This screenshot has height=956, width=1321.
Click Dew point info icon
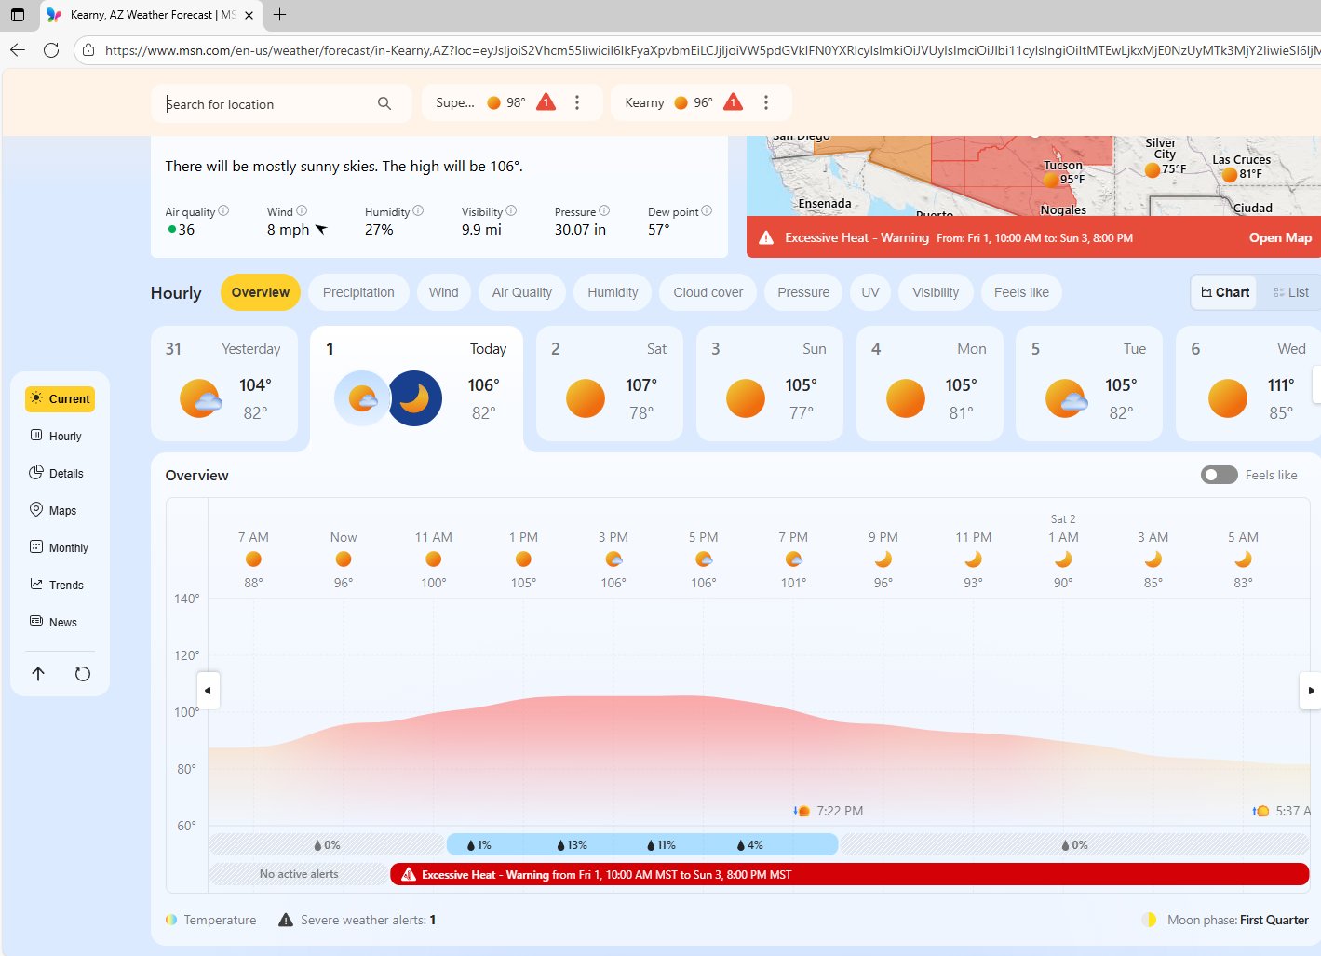click(707, 211)
